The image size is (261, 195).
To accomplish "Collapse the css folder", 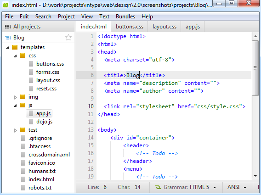I will tap(15, 56).
